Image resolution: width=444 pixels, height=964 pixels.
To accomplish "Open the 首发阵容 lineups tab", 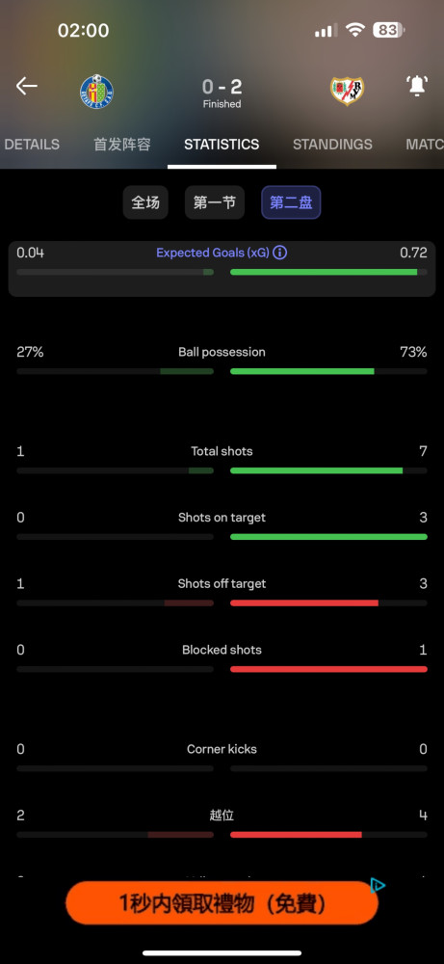I will (x=121, y=145).
